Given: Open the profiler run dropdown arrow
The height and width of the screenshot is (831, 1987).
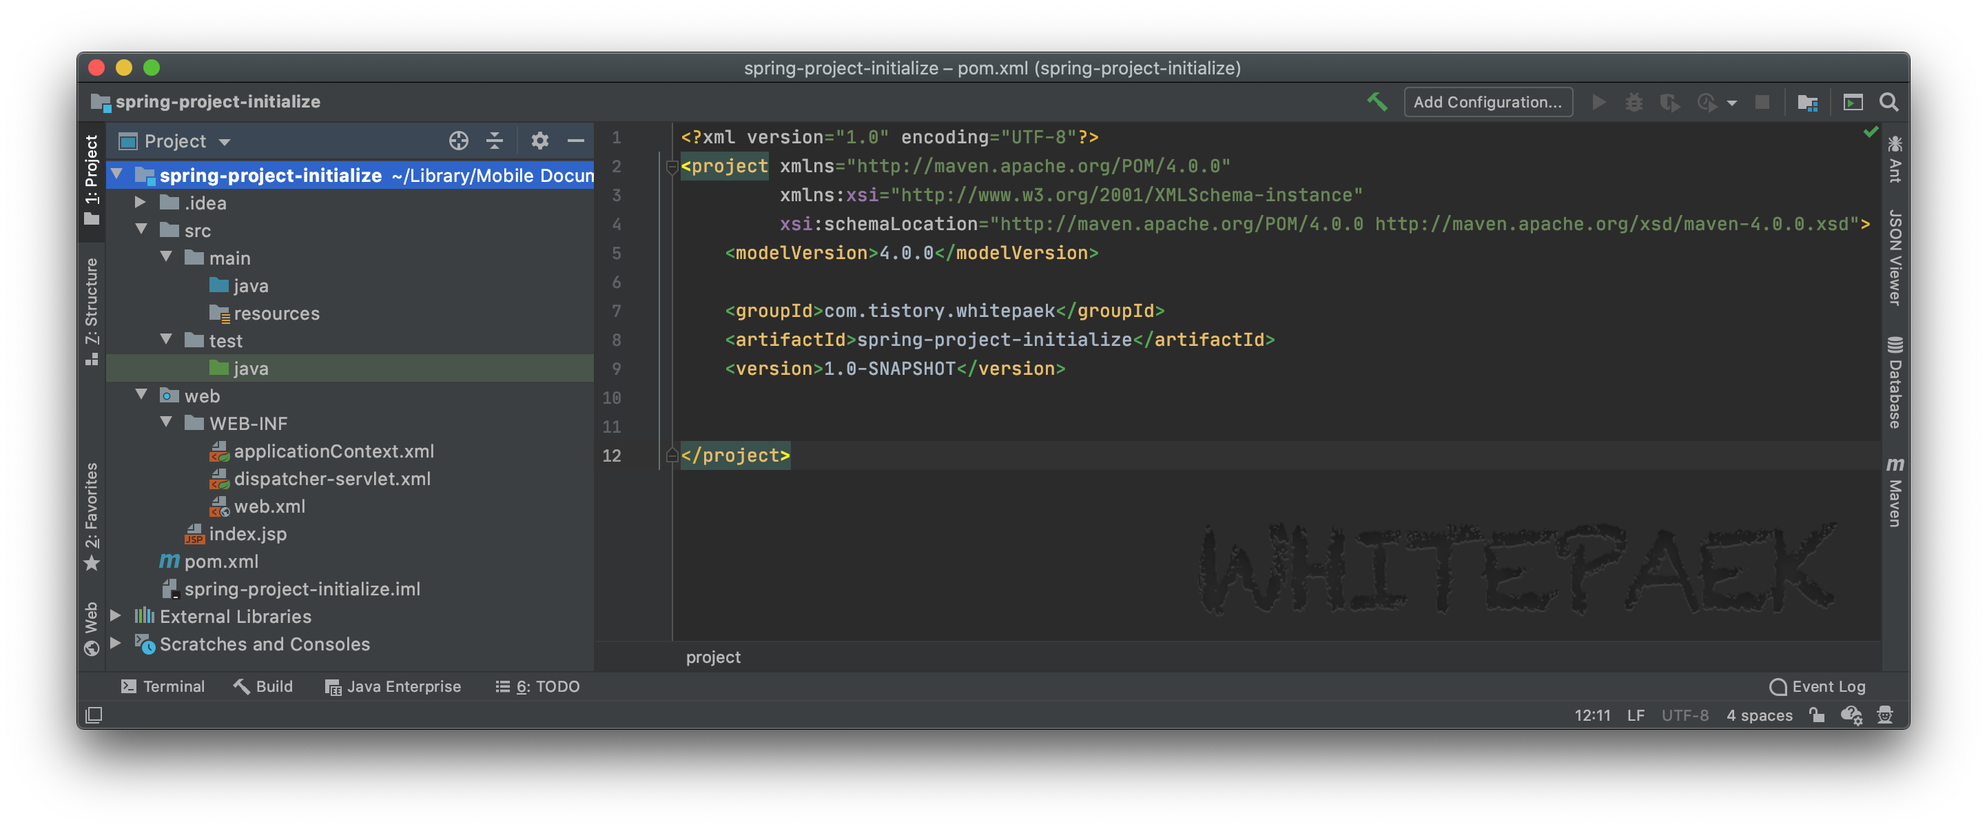Looking at the screenshot, I should (1731, 103).
